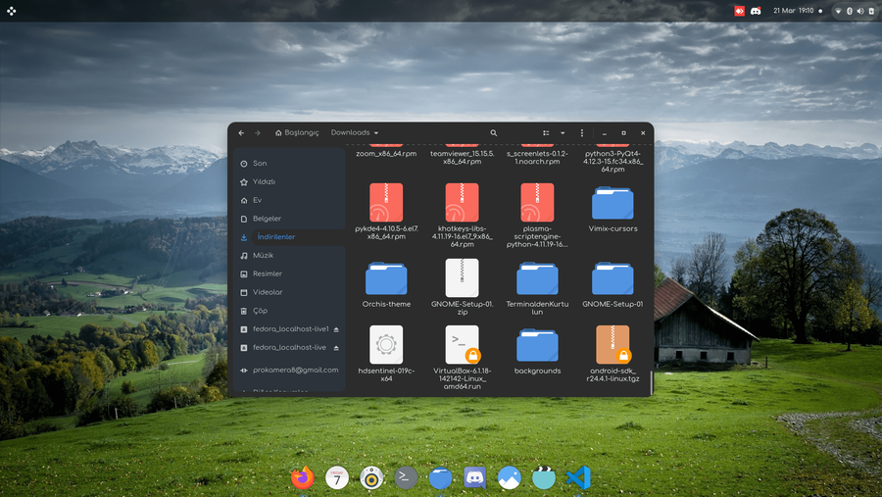Open the three-dot main menu
Screen dimensions: 882x497
581,133
